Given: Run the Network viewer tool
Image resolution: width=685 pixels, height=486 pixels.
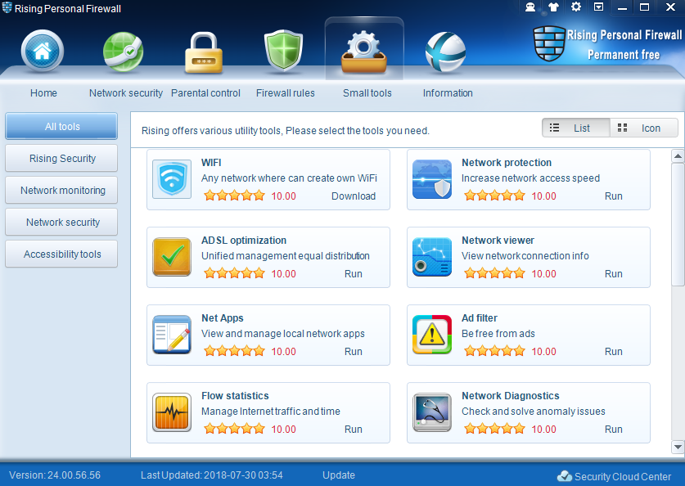Looking at the screenshot, I should pos(613,274).
